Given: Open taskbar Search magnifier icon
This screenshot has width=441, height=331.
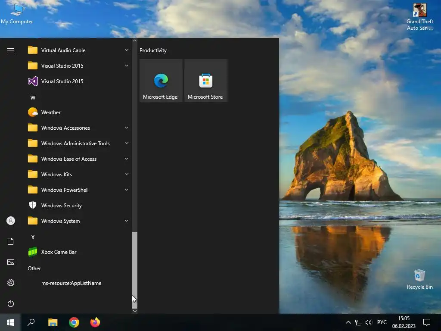Looking at the screenshot, I should tap(31, 322).
